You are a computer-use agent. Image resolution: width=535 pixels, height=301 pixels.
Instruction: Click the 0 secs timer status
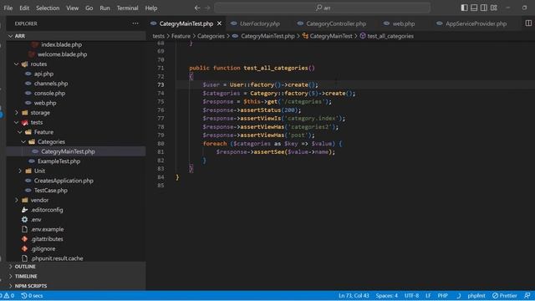click(32, 295)
